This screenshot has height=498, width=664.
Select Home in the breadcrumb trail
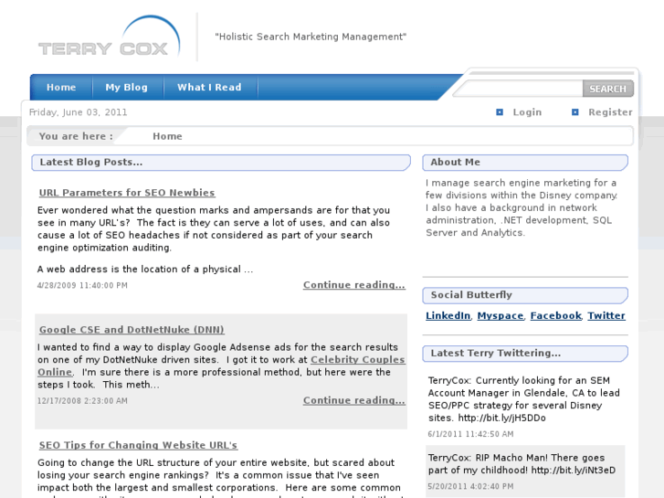pos(167,136)
